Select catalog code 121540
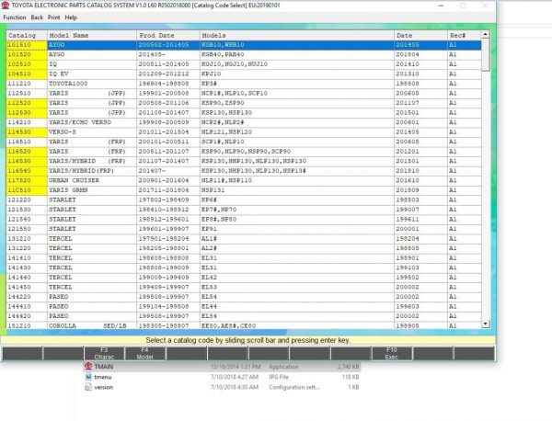Screen dimensions: 552x421 pos(27,219)
